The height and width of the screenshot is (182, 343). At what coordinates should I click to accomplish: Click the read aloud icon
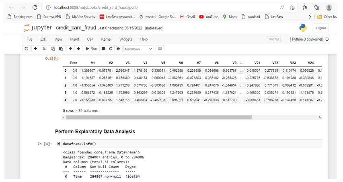[282, 7]
